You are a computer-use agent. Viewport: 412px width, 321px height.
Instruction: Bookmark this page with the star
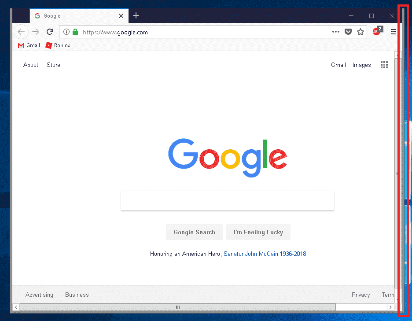360,32
